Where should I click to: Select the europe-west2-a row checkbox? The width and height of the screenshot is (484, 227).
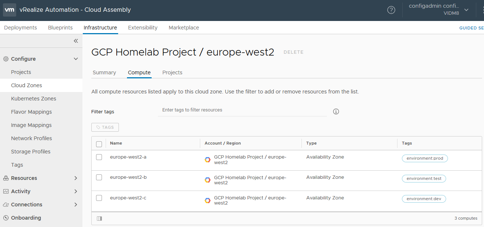point(99,157)
